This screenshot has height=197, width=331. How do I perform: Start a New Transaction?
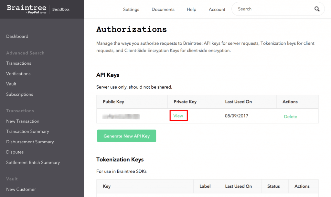(x=23, y=121)
